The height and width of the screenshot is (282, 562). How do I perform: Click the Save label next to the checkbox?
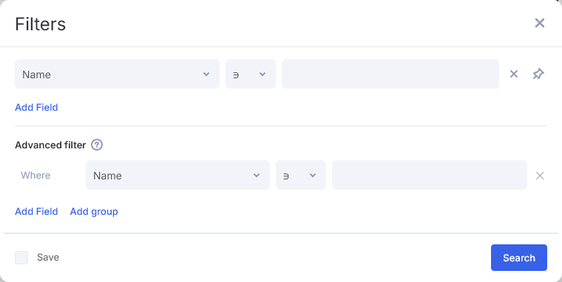tap(48, 258)
